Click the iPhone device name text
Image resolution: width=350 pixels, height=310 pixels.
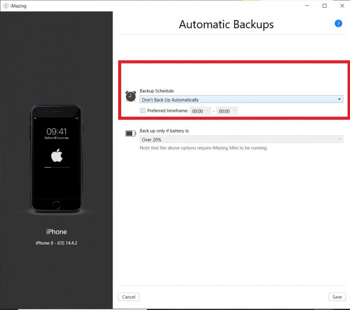[56, 232]
